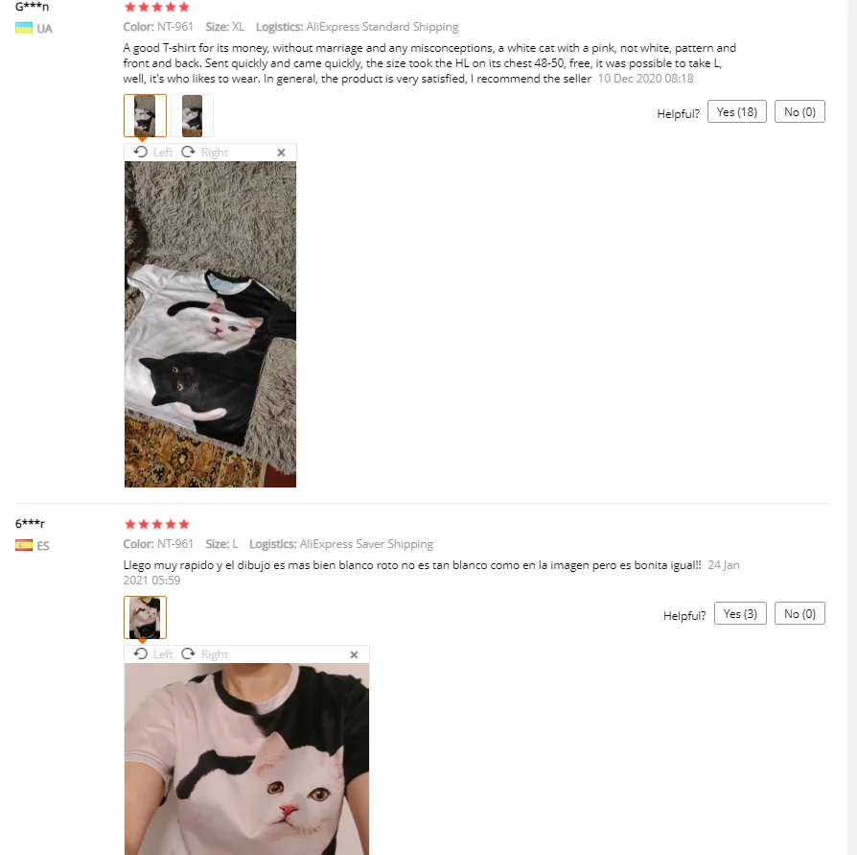Vote No (0) on G***n review
The height and width of the screenshot is (855, 857).
[x=799, y=111]
